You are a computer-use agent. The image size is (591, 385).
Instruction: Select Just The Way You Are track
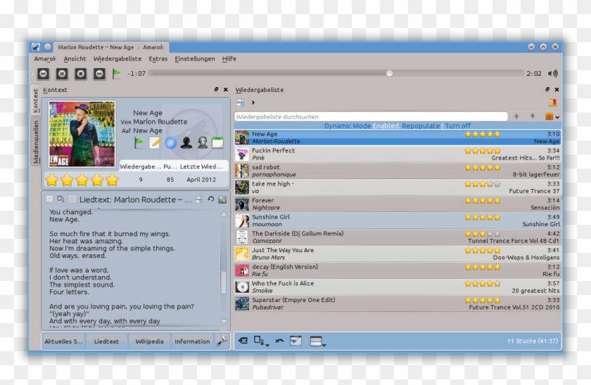click(398, 254)
